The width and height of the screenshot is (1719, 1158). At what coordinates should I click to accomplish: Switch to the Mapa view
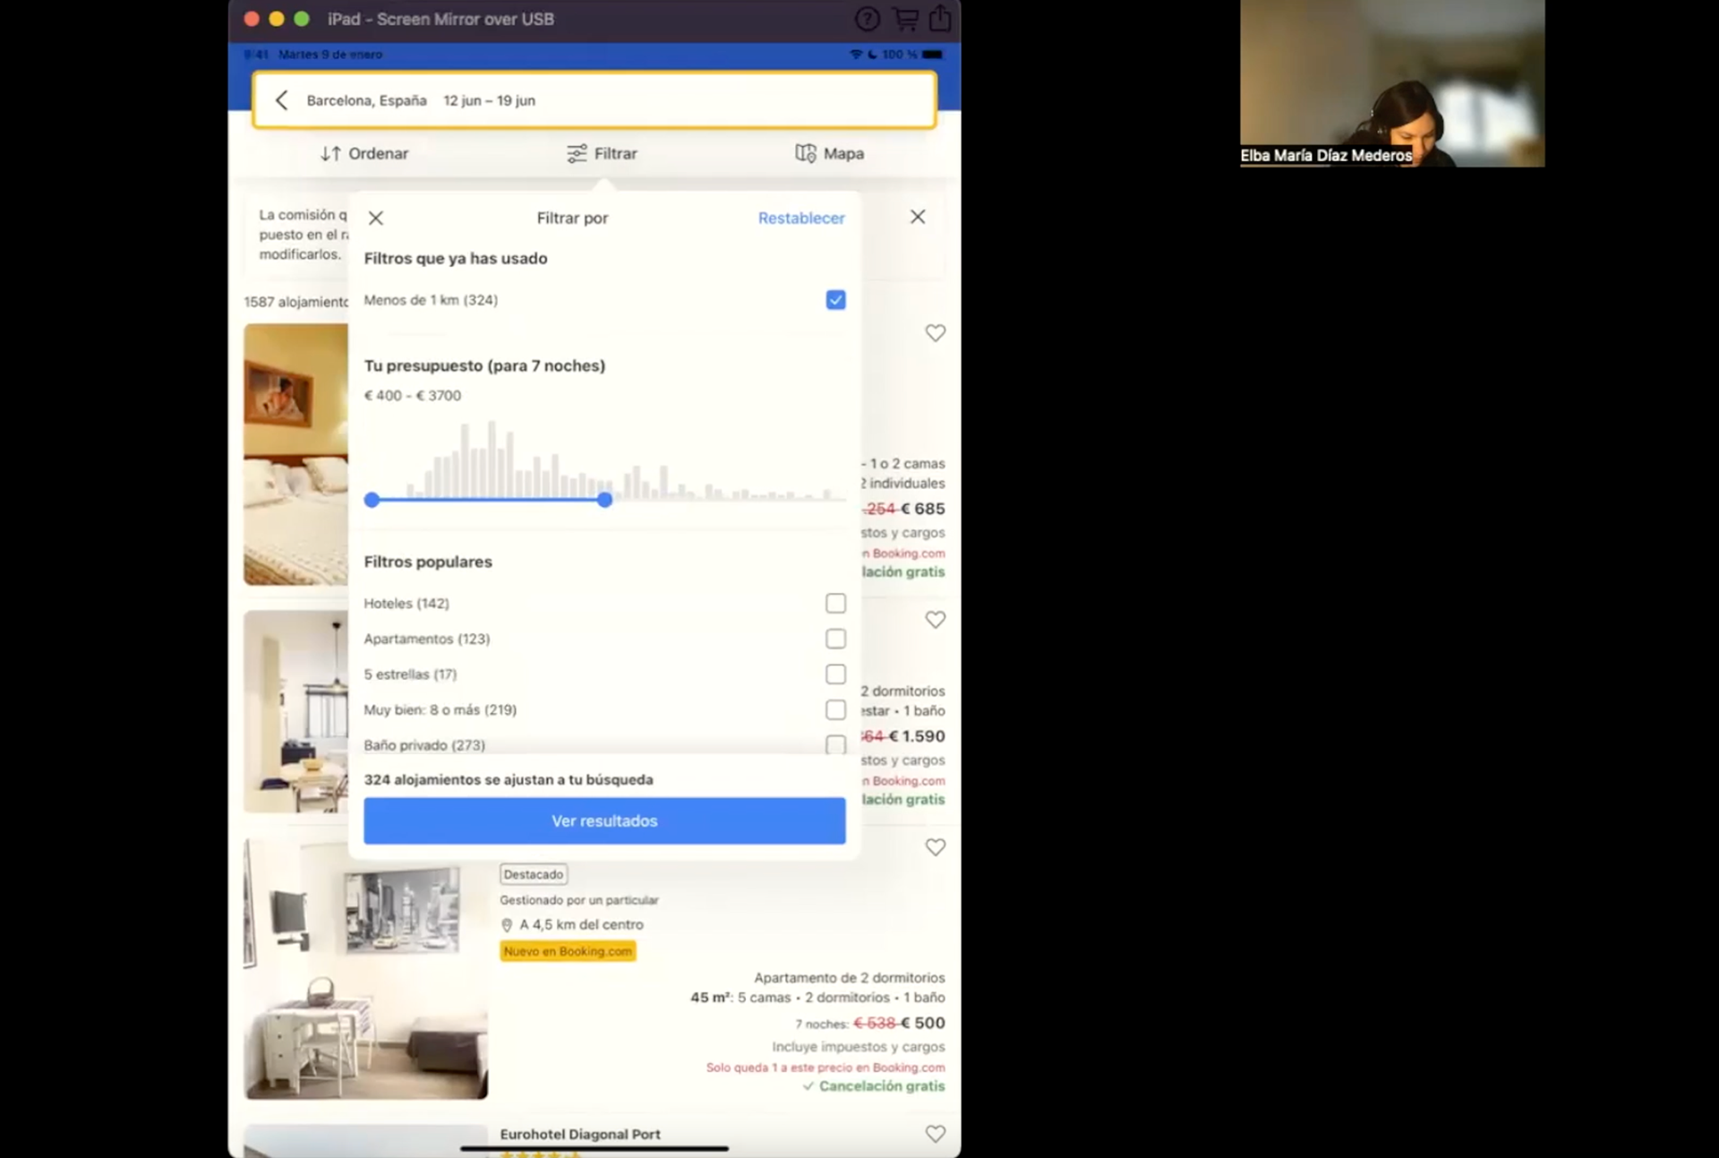(x=830, y=154)
